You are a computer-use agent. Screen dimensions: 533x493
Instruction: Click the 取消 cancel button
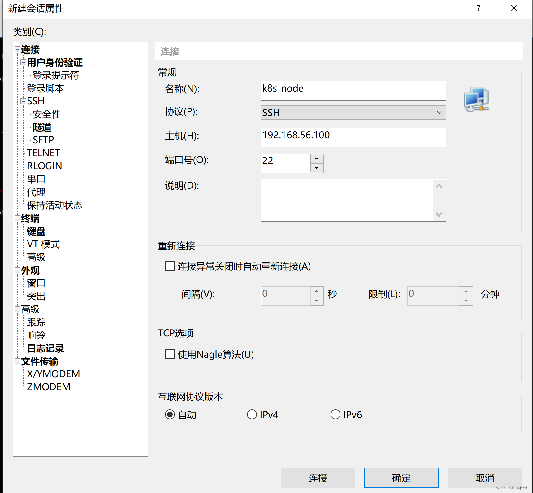[x=484, y=478]
